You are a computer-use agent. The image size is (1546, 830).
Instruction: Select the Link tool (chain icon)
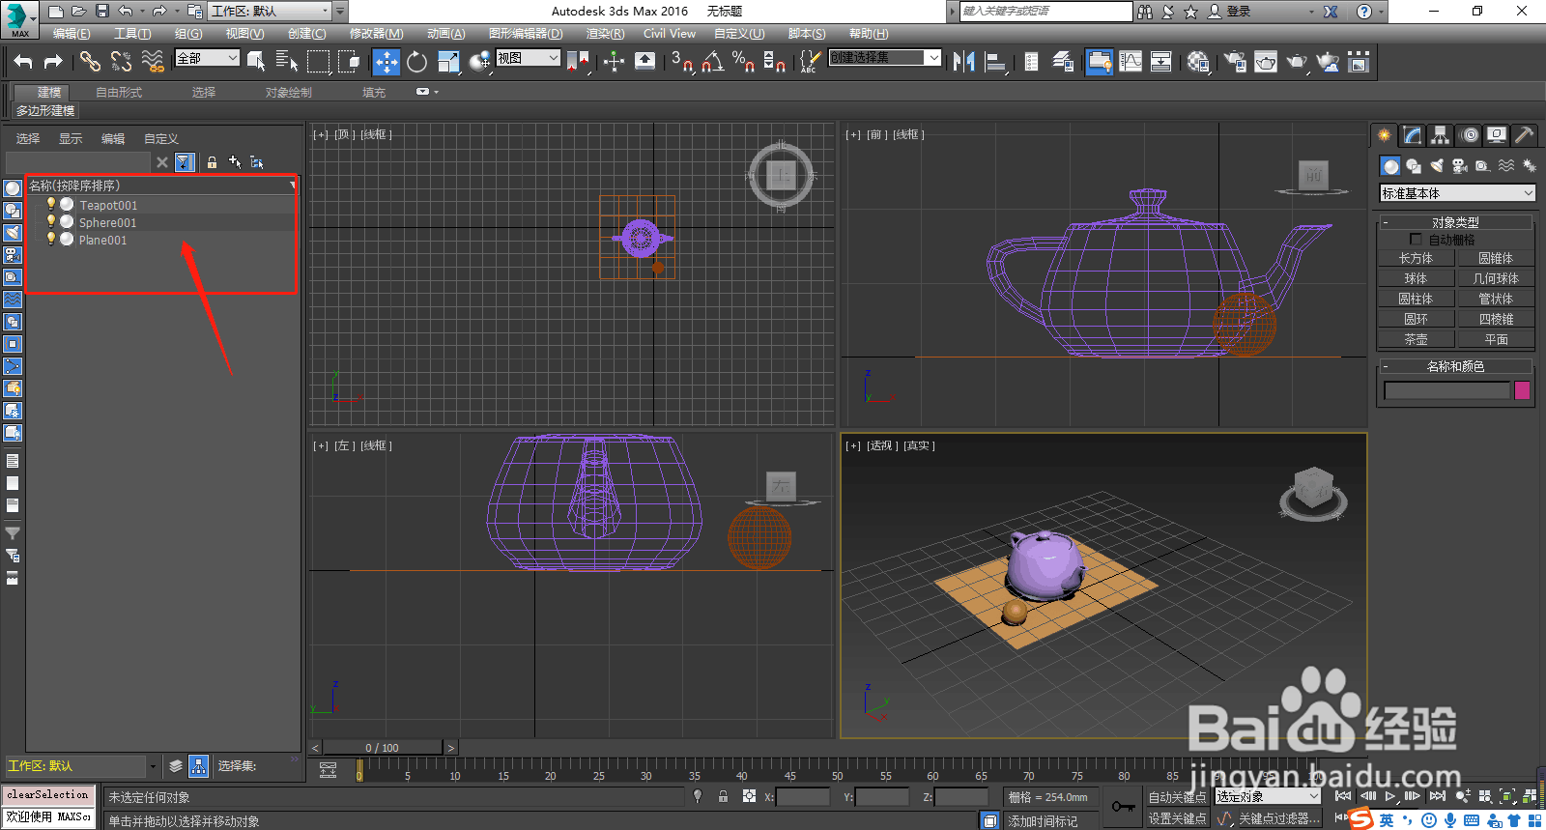(x=90, y=62)
